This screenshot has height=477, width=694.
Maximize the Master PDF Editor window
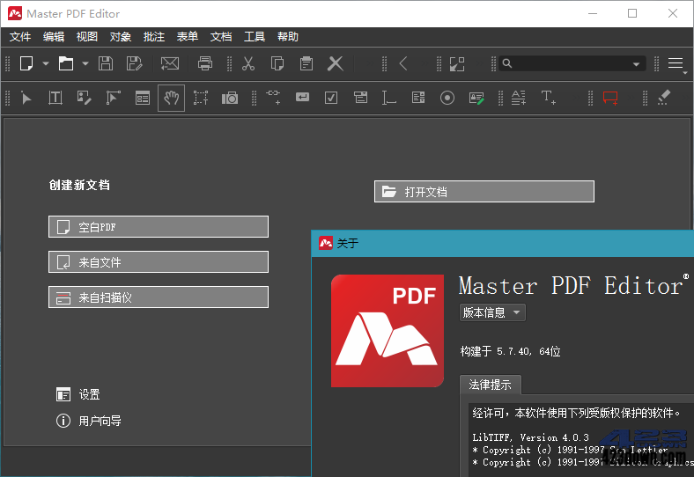[x=632, y=14]
